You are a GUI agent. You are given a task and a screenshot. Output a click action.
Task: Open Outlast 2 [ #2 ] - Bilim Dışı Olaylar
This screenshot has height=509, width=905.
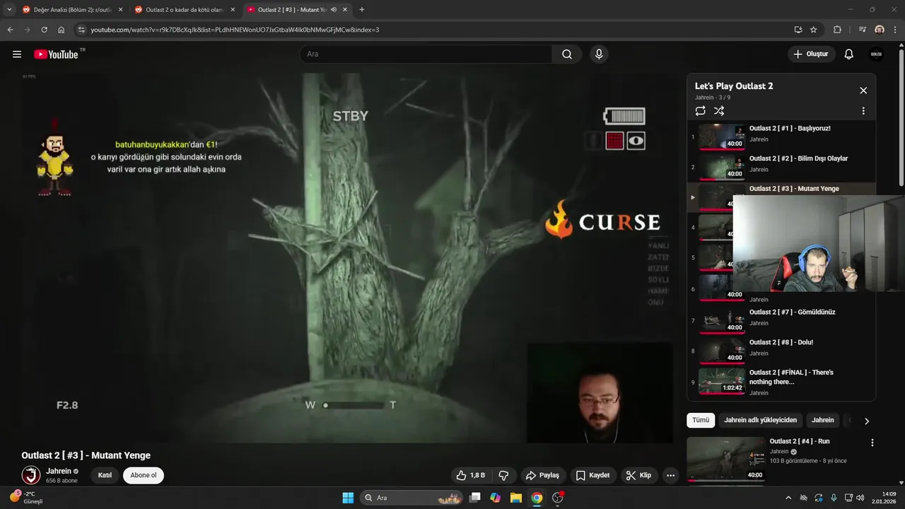point(781,167)
